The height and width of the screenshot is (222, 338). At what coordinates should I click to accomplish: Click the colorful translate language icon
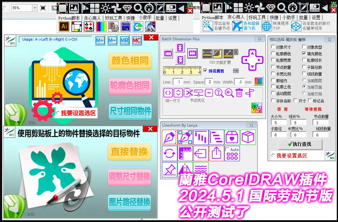click(x=257, y=108)
